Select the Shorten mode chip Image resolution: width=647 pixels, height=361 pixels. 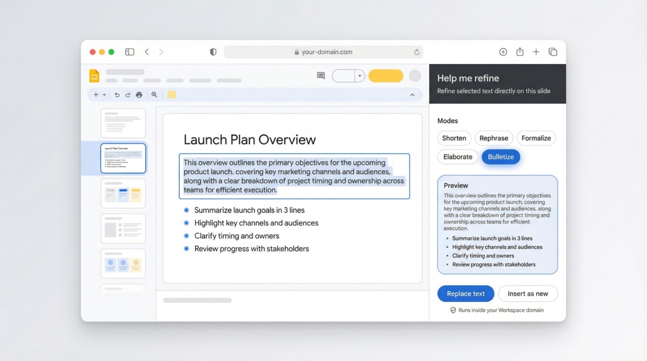point(454,138)
